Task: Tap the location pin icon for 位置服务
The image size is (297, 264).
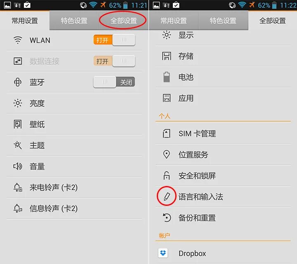Action: [x=167, y=154]
